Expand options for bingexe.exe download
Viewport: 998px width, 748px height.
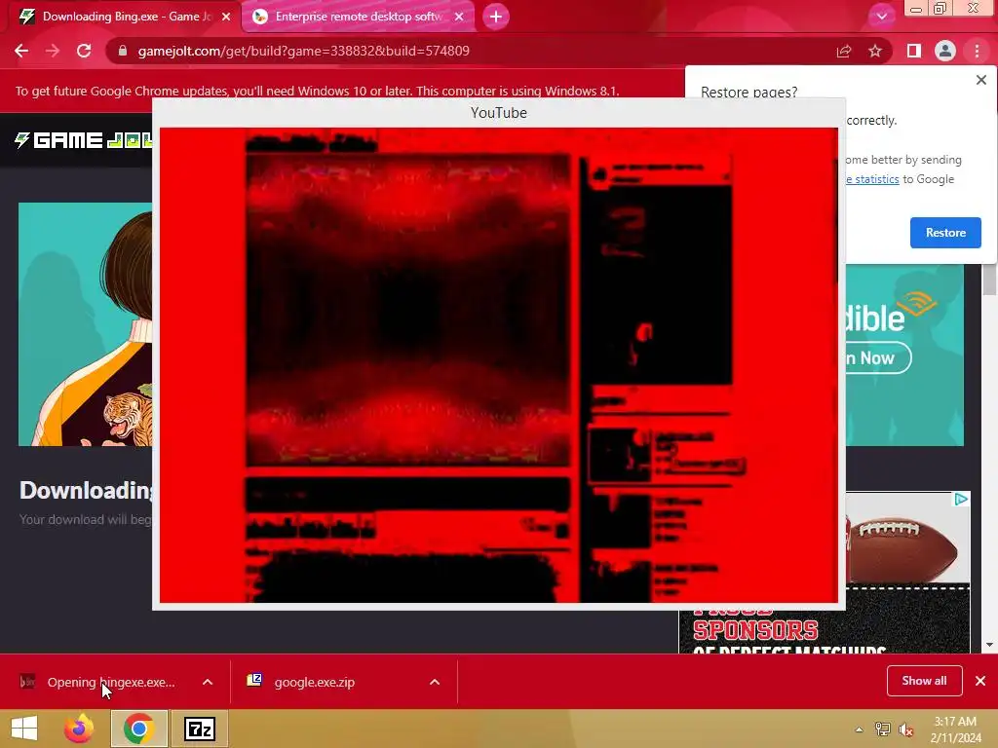pyautogui.click(x=208, y=682)
